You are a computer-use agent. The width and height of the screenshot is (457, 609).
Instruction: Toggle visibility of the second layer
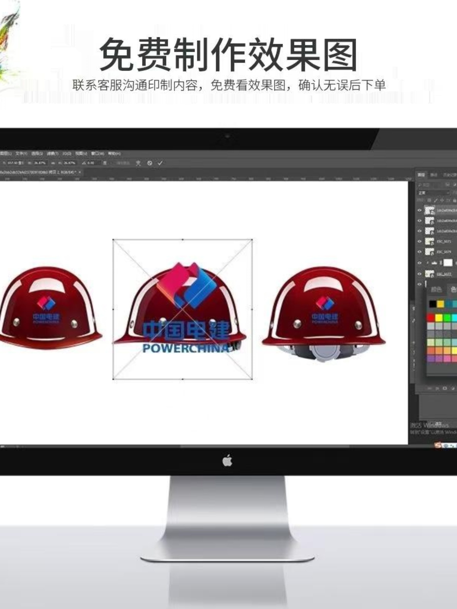tap(419, 221)
